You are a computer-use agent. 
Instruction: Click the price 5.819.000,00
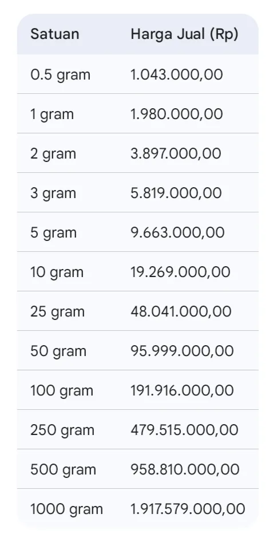[x=176, y=193]
